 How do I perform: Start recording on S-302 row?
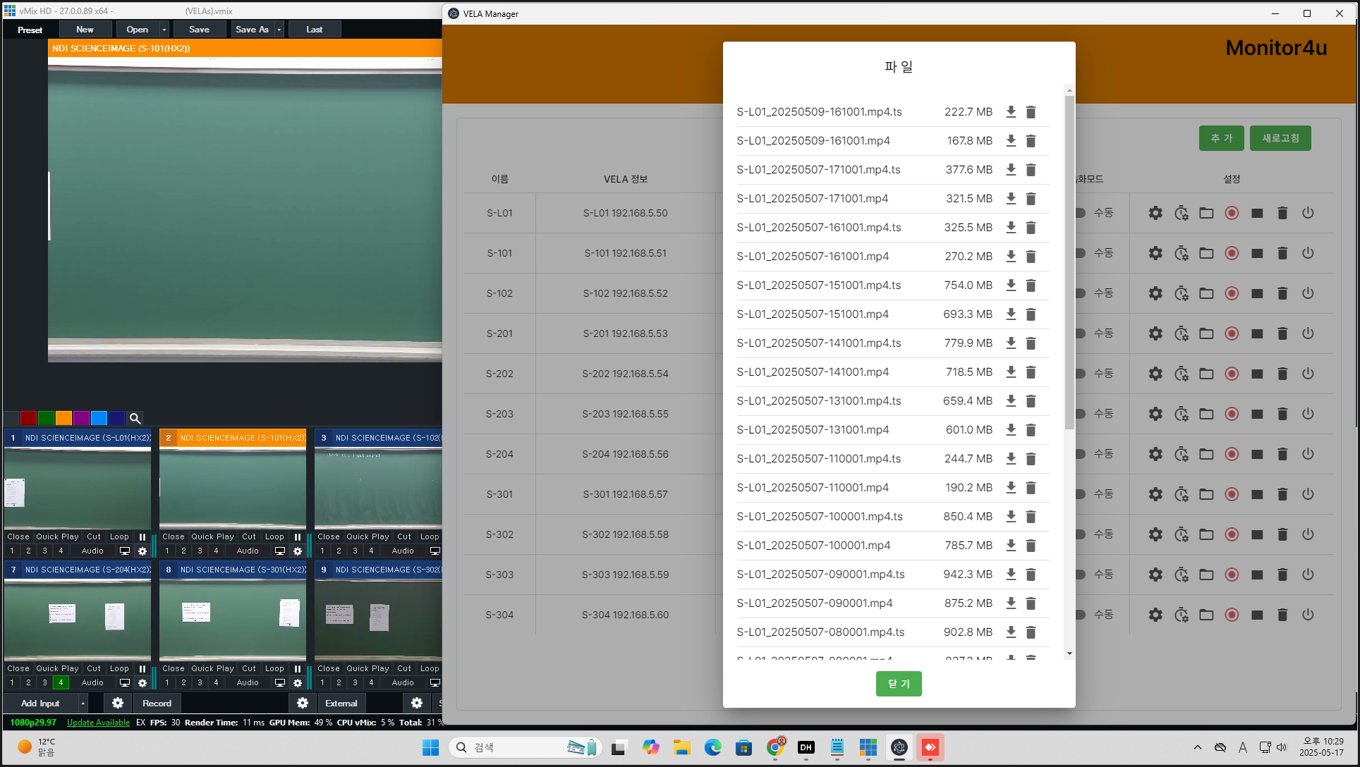[1232, 534]
